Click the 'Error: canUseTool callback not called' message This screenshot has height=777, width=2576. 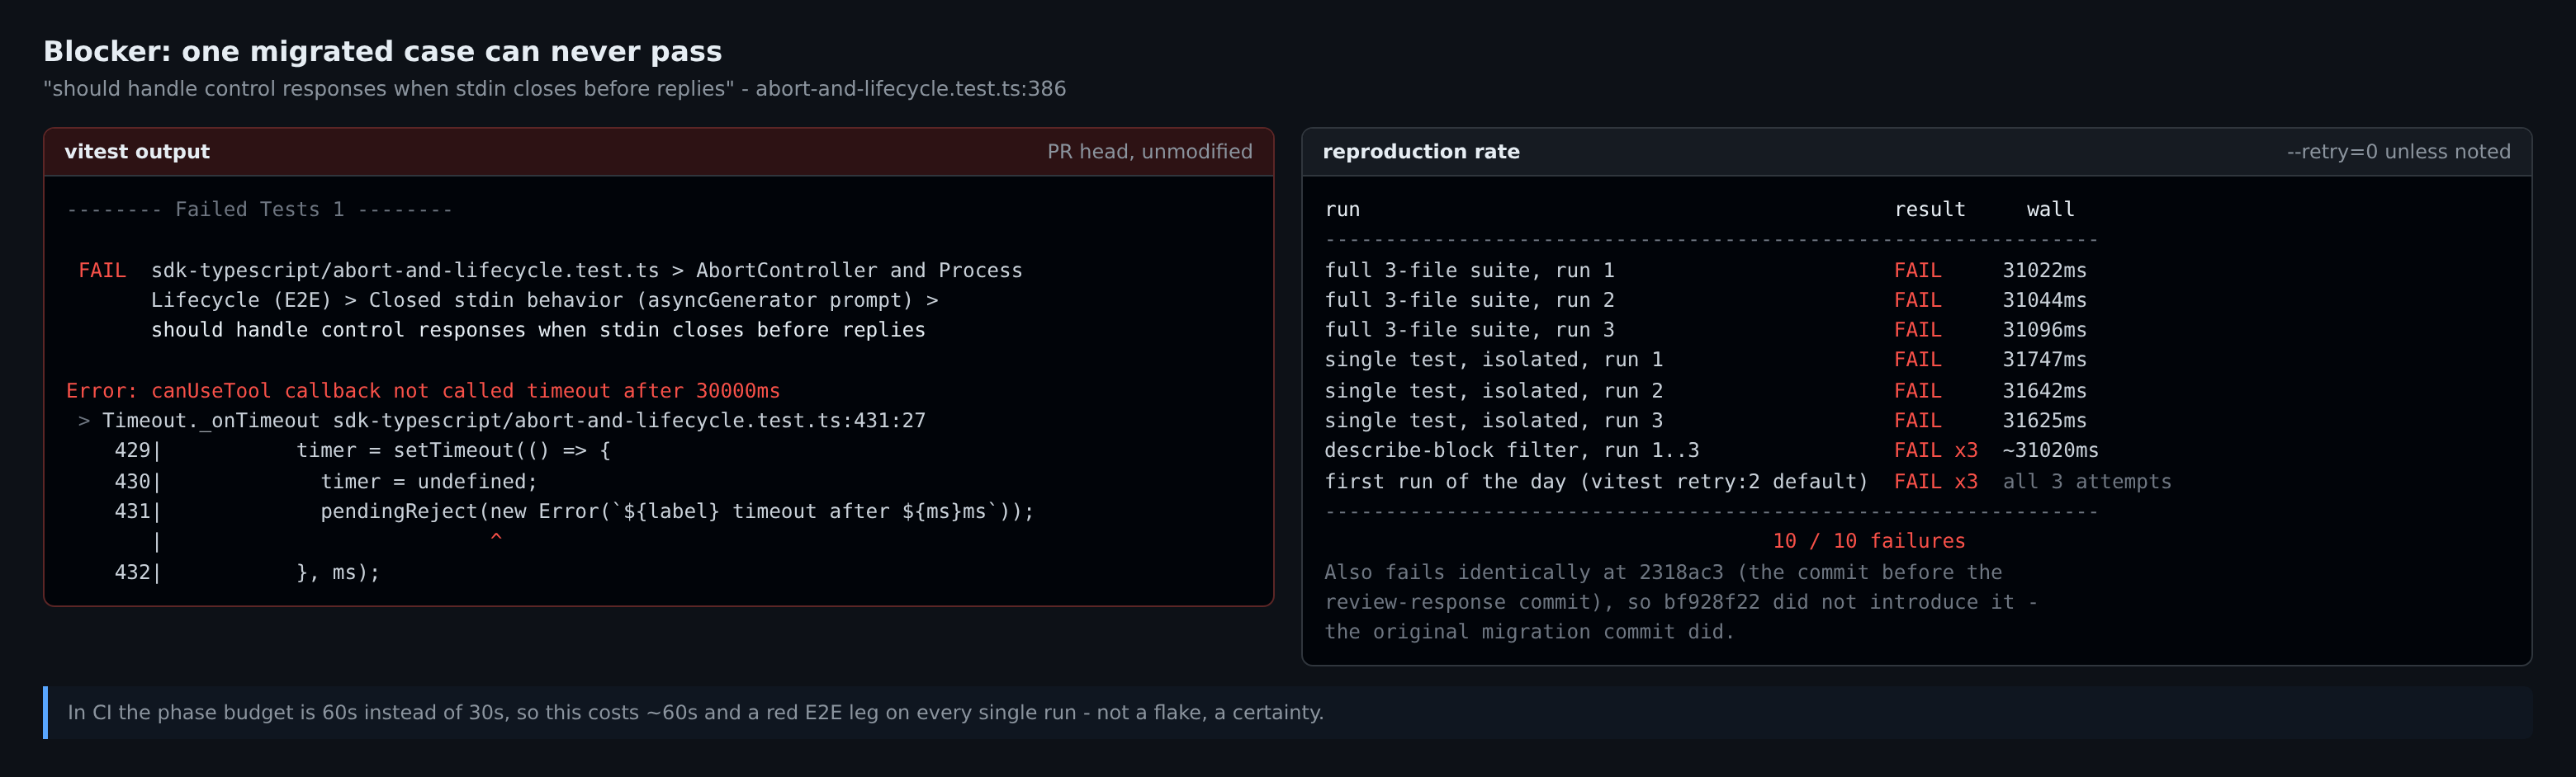click(422, 390)
